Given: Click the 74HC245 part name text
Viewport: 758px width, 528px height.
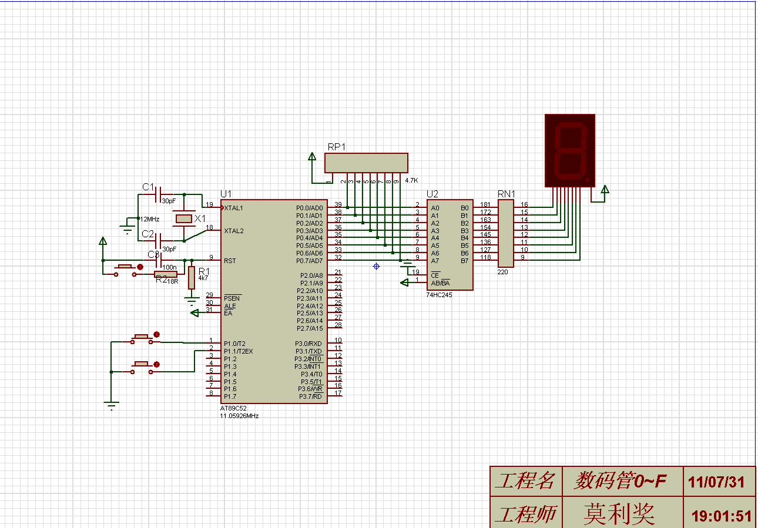Looking at the screenshot, I should coord(440,295).
